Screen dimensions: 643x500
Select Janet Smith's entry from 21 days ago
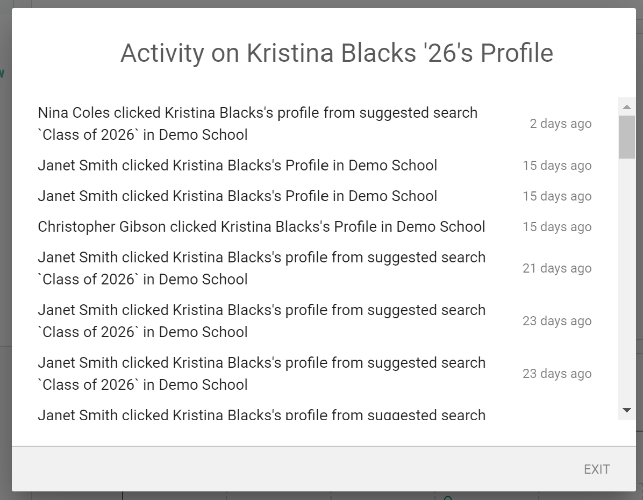[261, 268]
